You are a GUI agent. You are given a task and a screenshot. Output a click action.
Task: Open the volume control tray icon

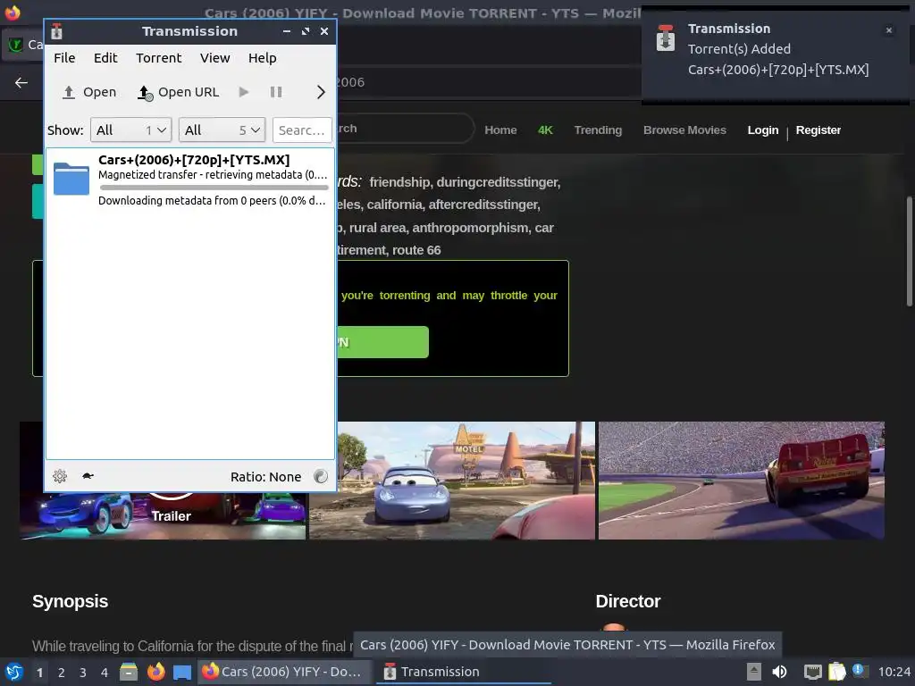point(779,672)
